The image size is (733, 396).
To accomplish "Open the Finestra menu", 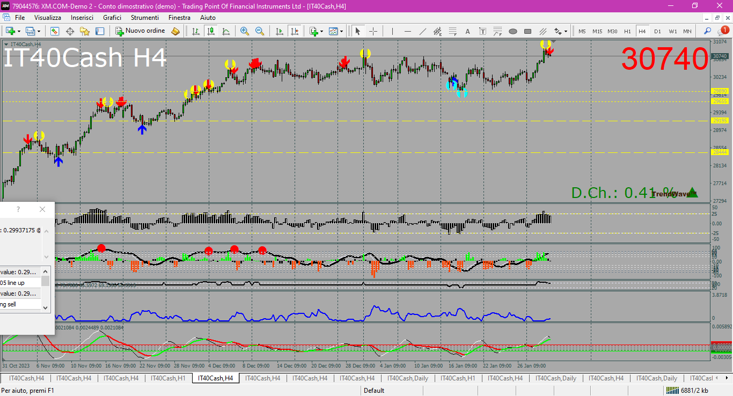I will point(179,18).
